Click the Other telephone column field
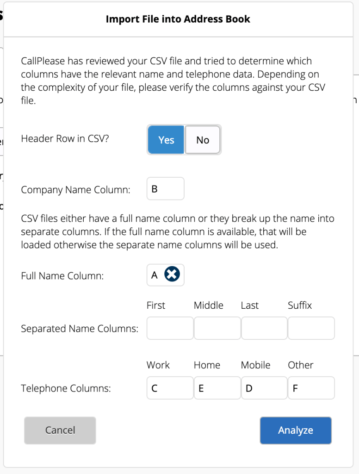 311,388
